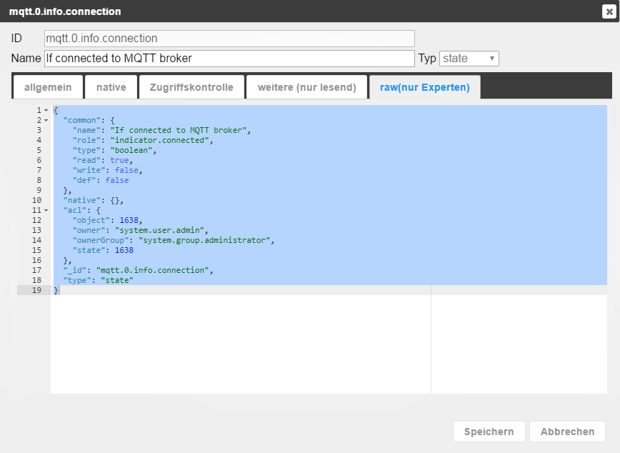This screenshot has height=453, width=620.
Task: Open the Typ state dropdown
Action: coord(469,59)
